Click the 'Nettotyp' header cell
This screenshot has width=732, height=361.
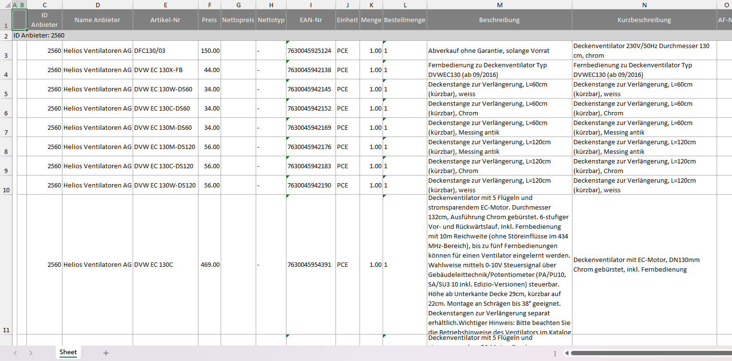pos(271,20)
